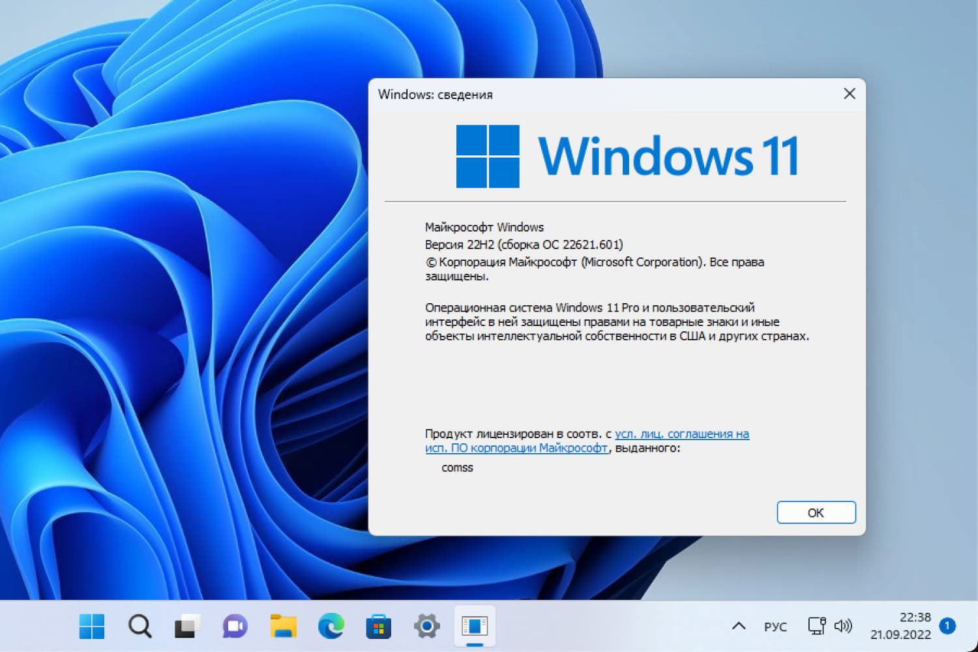Open Windows Search
The height and width of the screenshot is (652, 978).
click(139, 626)
